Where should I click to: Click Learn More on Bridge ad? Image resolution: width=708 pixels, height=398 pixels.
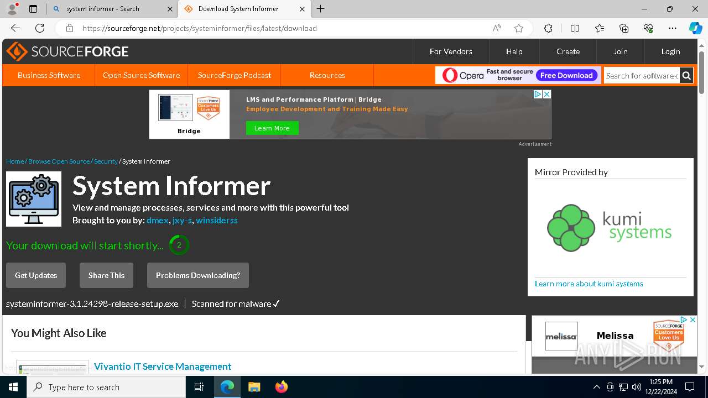(x=272, y=128)
